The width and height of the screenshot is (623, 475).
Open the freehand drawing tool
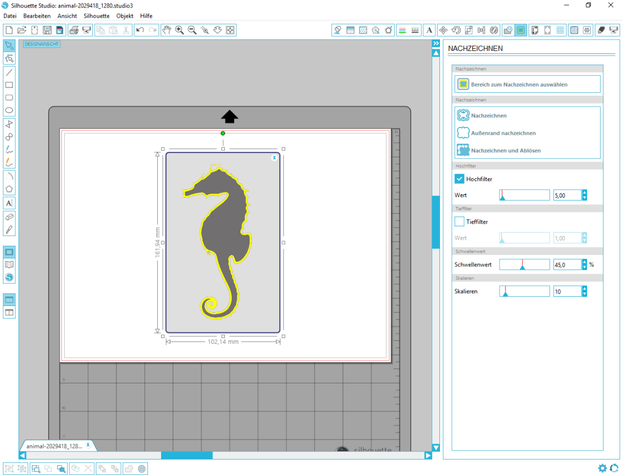click(9, 150)
